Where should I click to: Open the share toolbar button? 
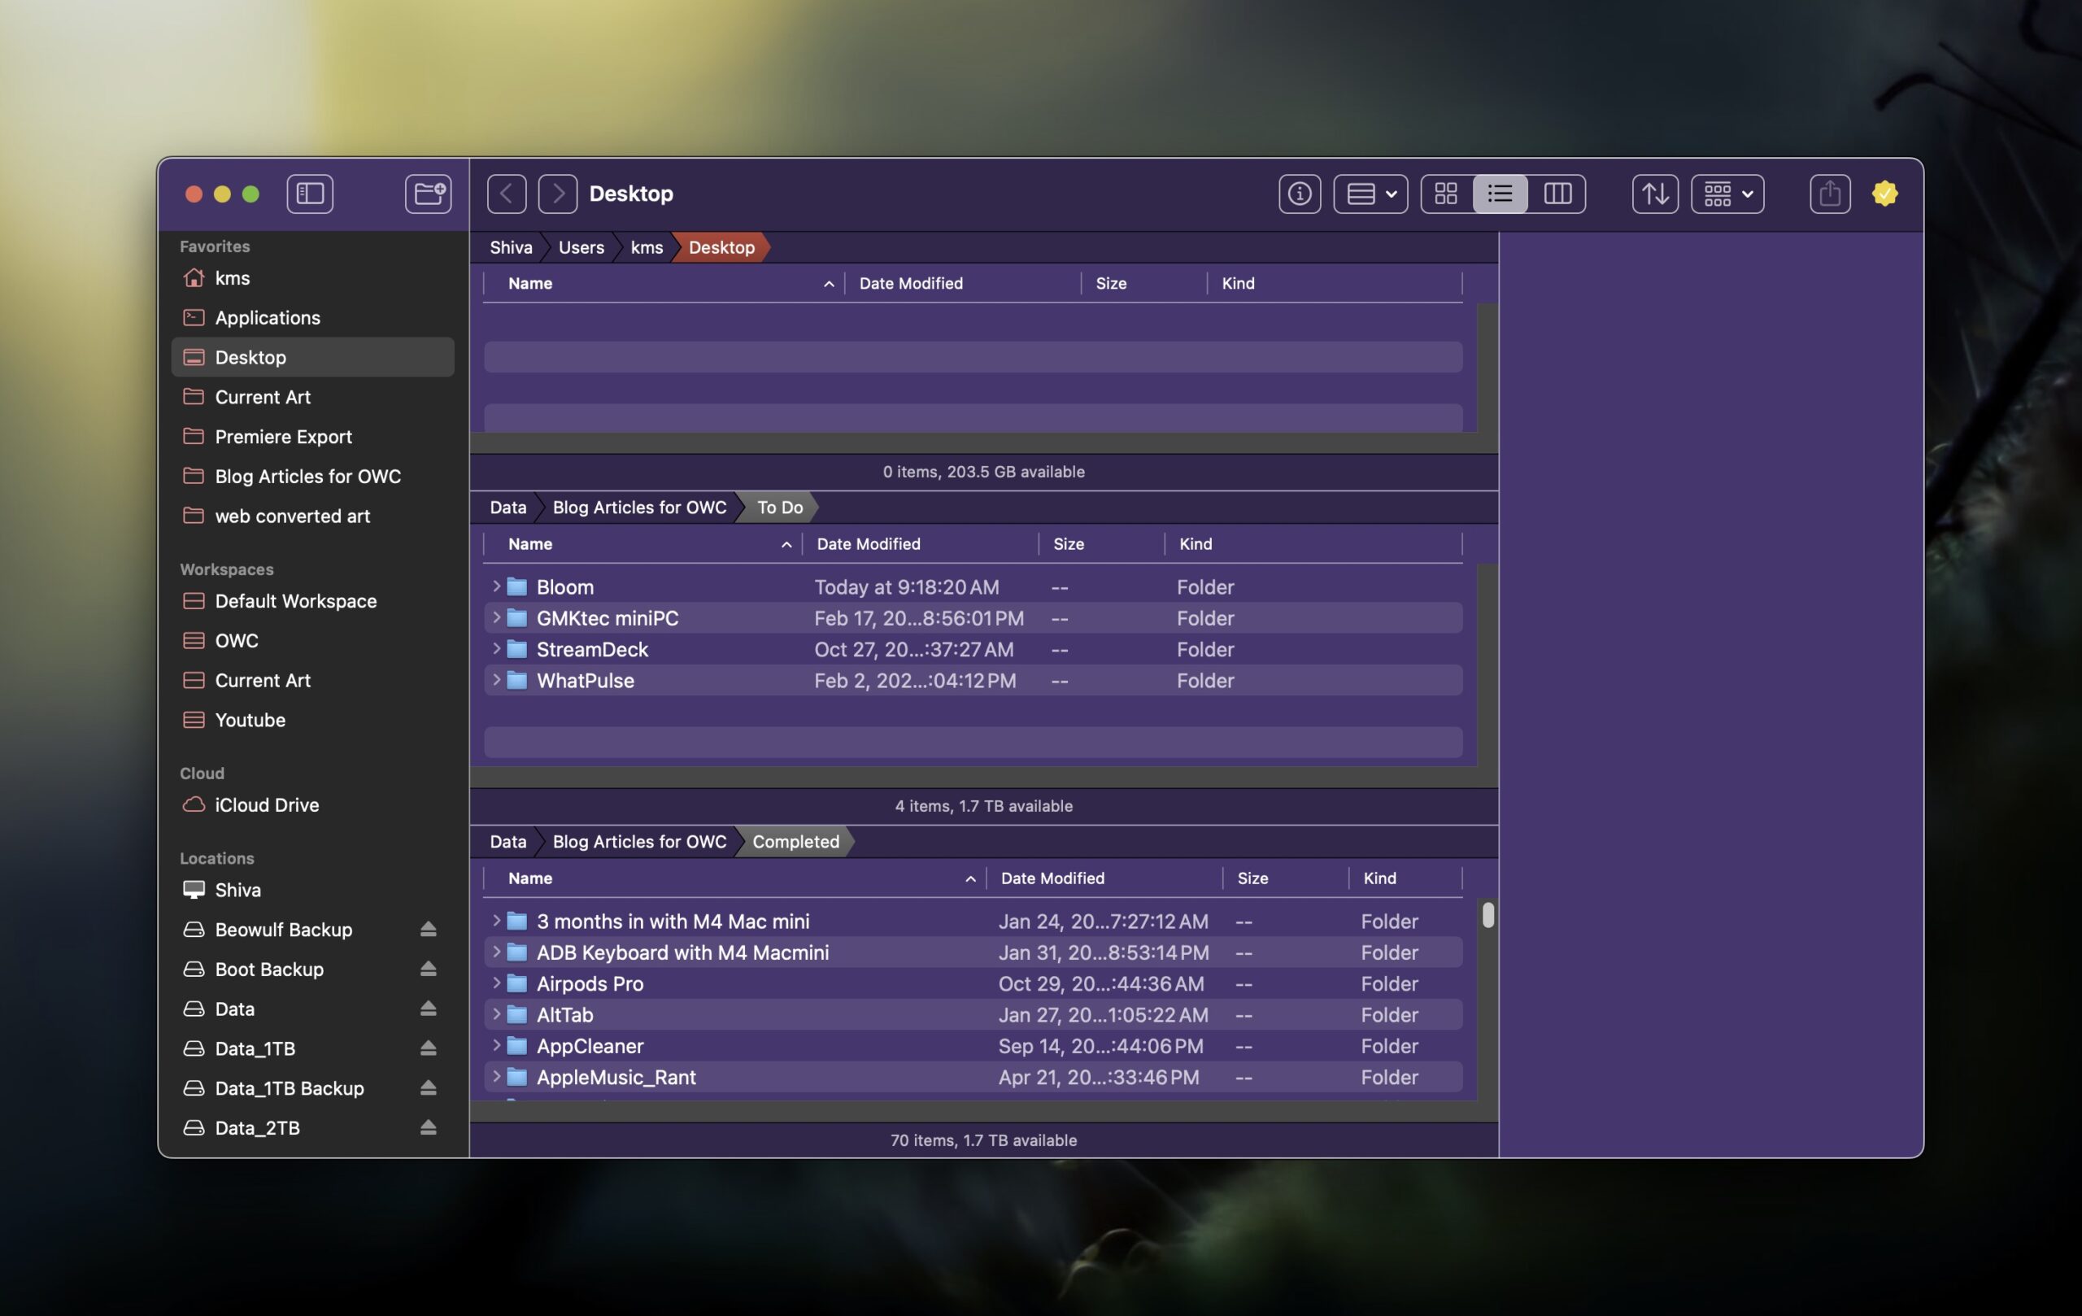click(1830, 194)
